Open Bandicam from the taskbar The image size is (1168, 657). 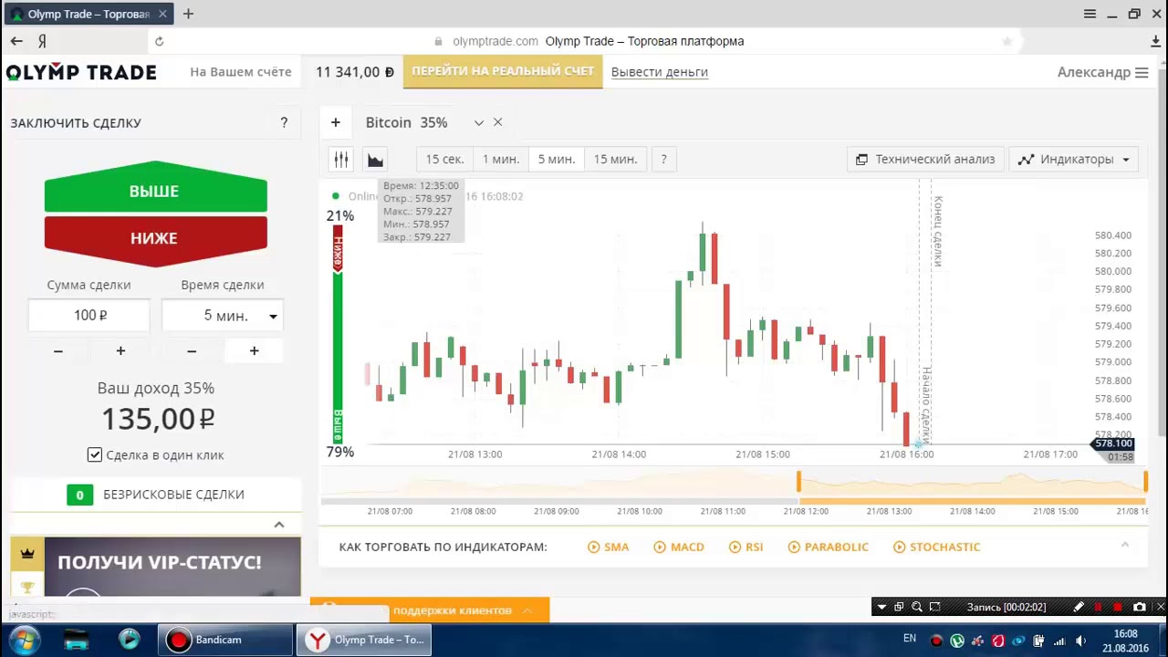[225, 640]
